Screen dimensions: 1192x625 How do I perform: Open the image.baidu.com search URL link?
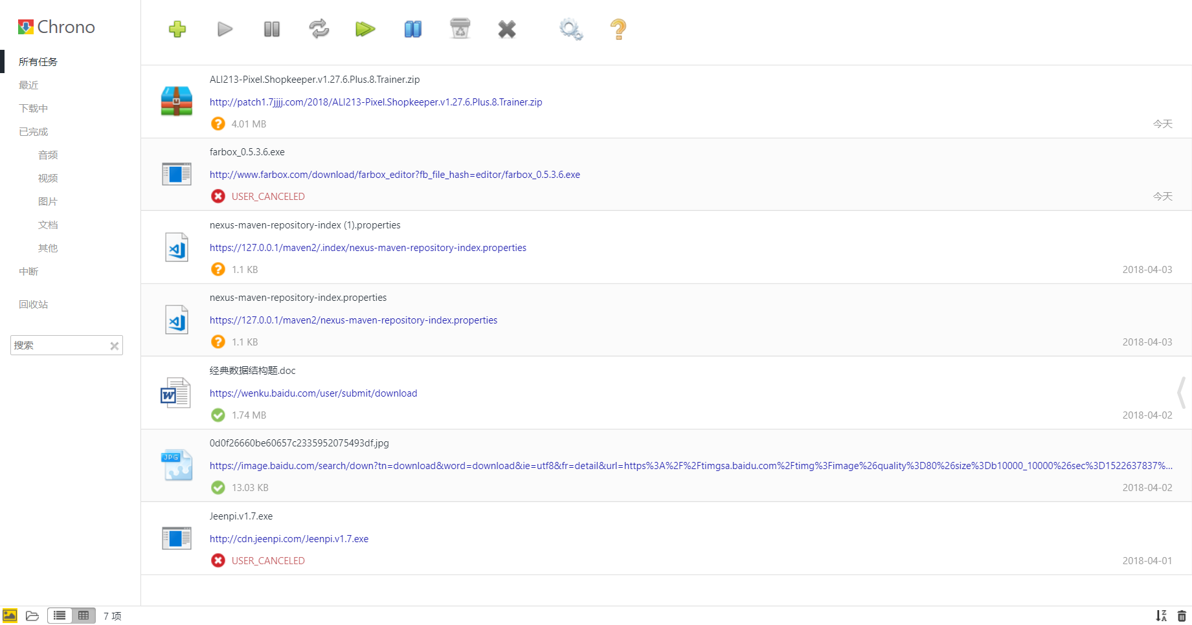691,466
